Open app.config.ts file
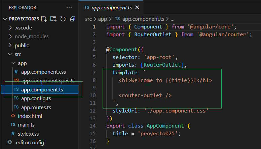The image size is (261, 149). [36, 98]
